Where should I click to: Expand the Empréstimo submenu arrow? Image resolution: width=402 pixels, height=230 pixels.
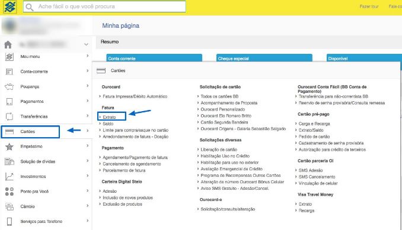(87, 145)
